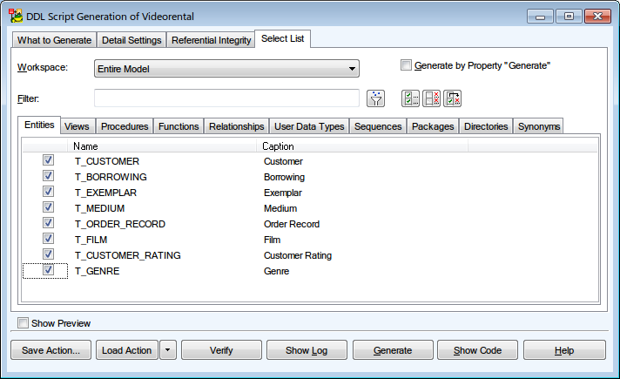This screenshot has height=379, width=620.
Task: Open the Views sub-tab
Action: click(x=77, y=126)
